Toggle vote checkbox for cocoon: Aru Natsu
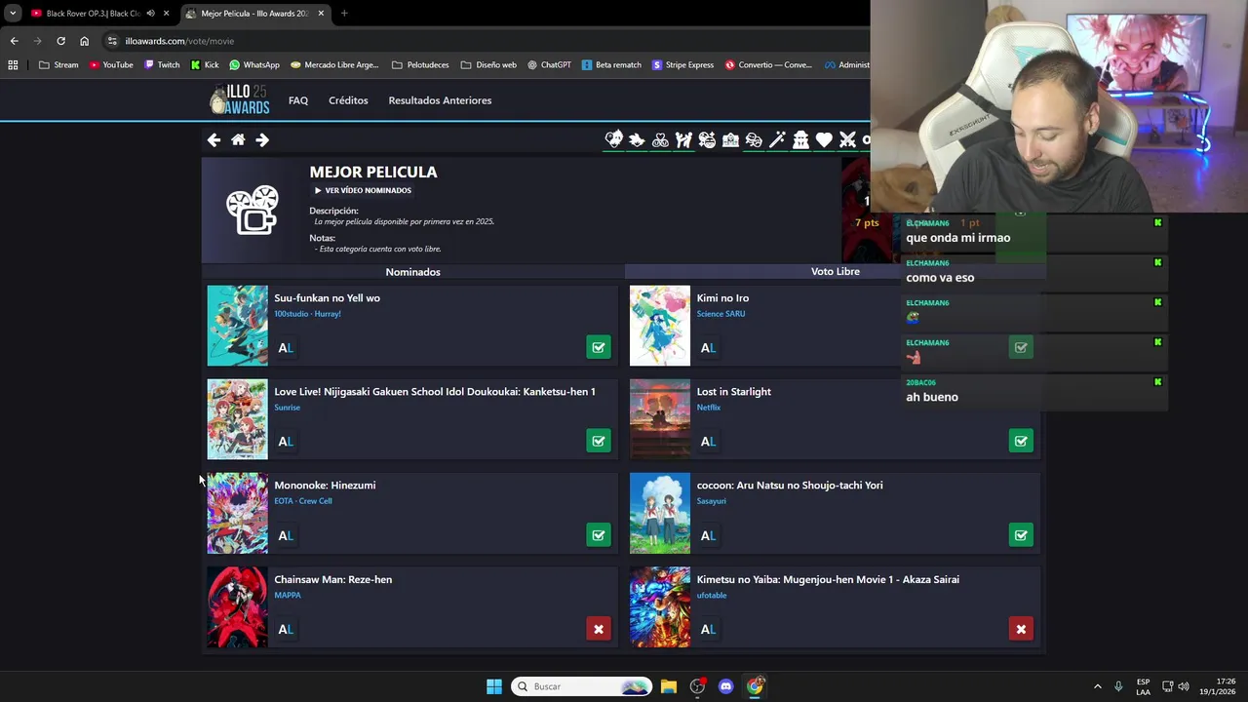 [x=1021, y=534]
